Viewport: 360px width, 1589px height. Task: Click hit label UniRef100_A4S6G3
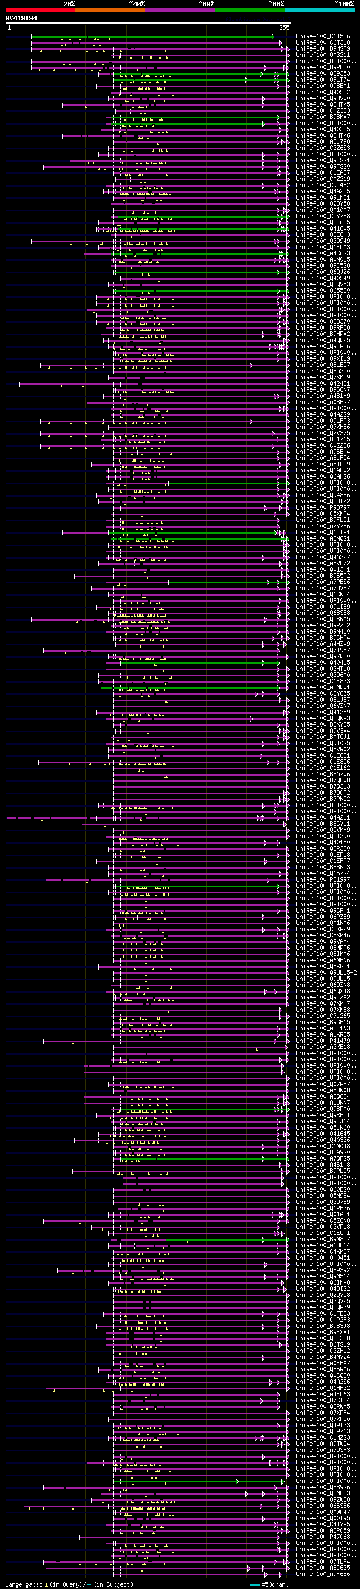click(323, 254)
